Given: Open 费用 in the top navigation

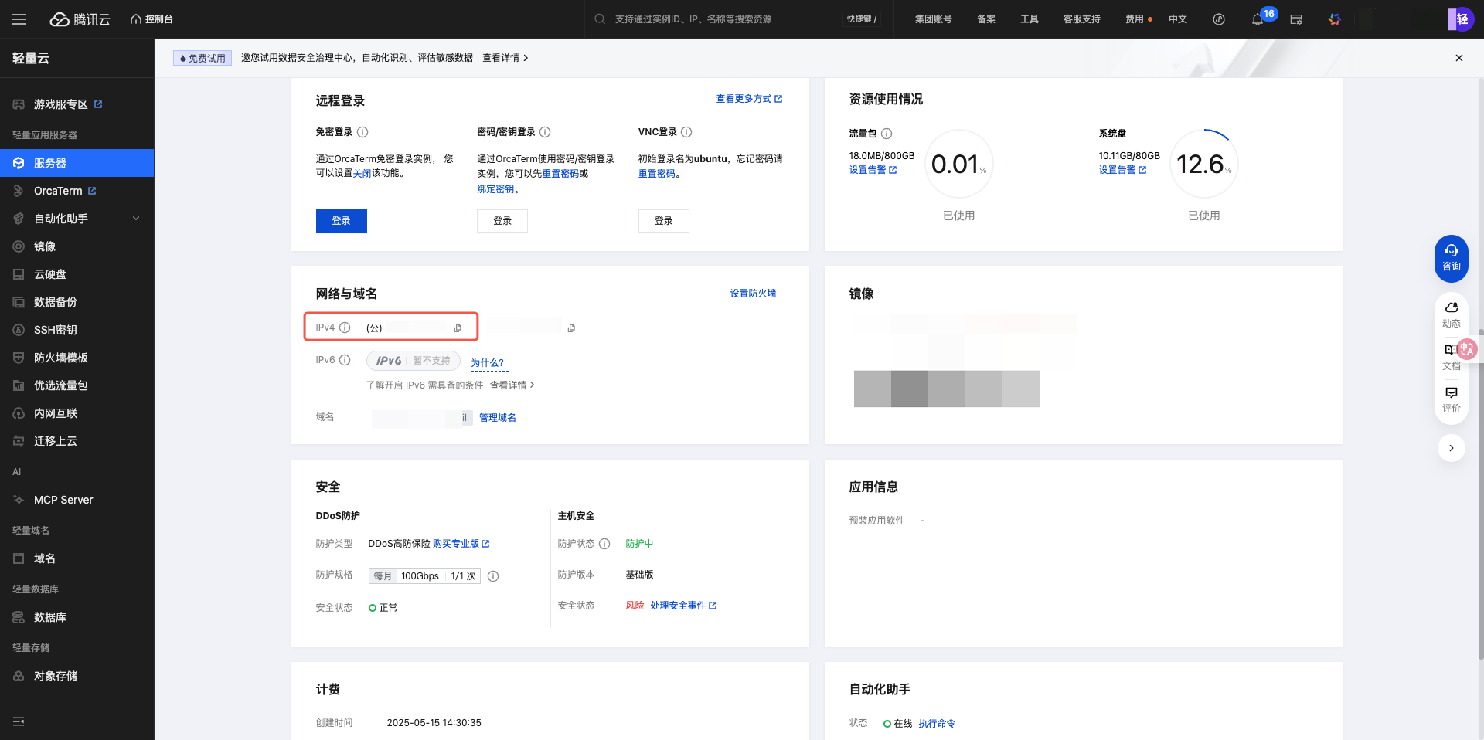Looking at the screenshot, I should coord(1134,19).
